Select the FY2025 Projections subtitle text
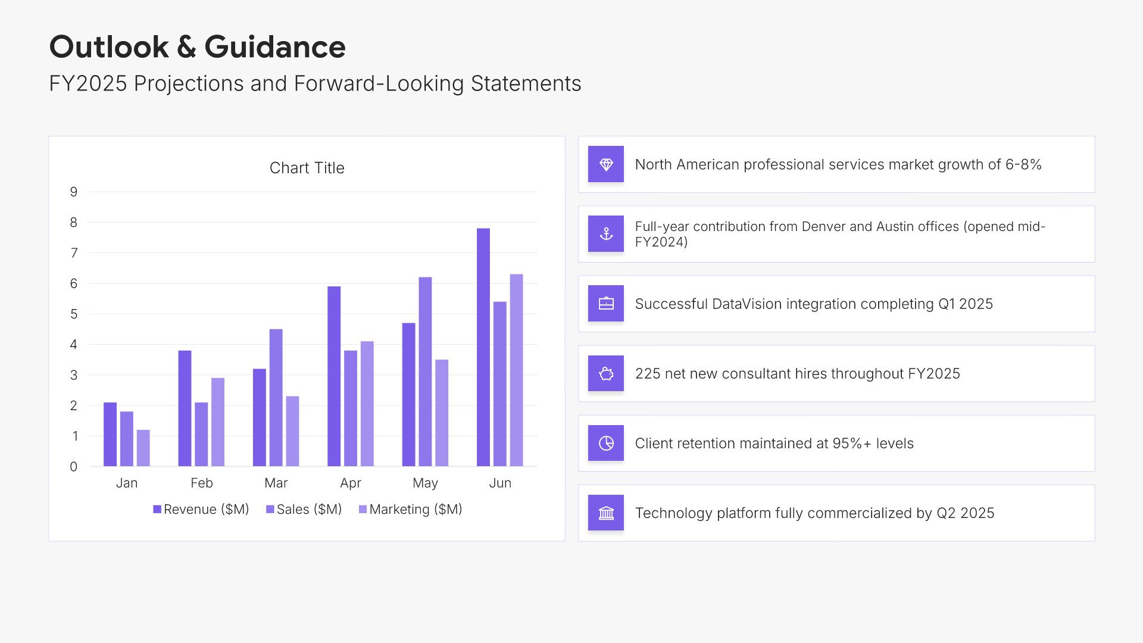The width and height of the screenshot is (1143, 643). pos(315,83)
